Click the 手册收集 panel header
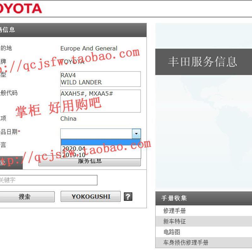 click(x=203, y=198)
